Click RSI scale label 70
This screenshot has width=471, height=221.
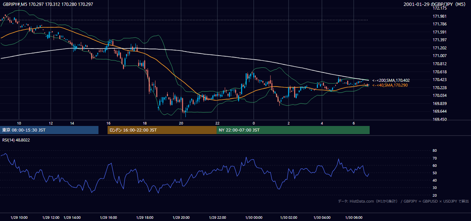tap(435, 158)
